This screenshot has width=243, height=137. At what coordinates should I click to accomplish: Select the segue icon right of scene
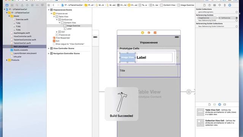point(189,92)
